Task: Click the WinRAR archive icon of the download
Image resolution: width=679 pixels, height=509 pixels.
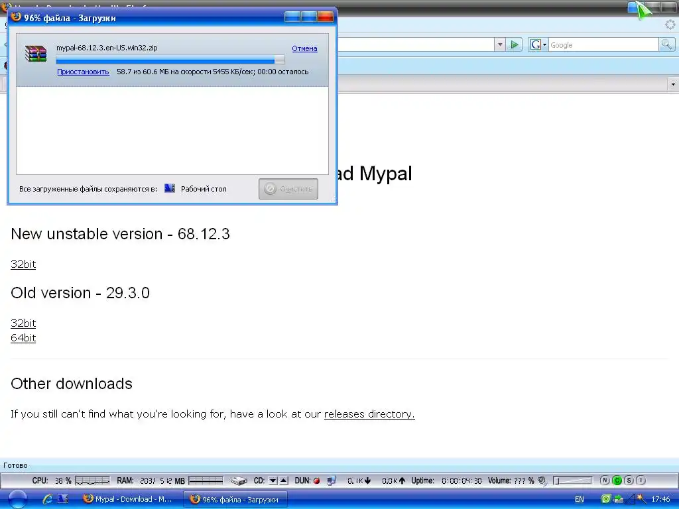Action: coord(36,54)
